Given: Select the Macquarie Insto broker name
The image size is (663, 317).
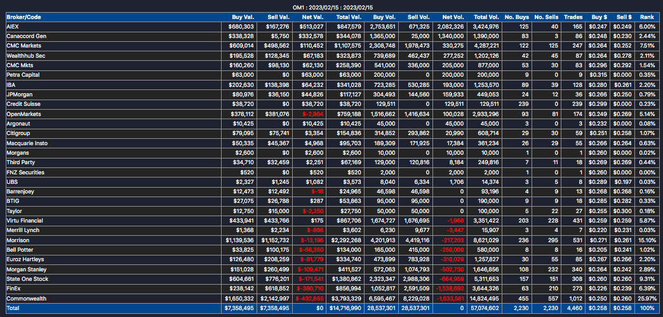Looking at the screenshot, I should [27, 143].
